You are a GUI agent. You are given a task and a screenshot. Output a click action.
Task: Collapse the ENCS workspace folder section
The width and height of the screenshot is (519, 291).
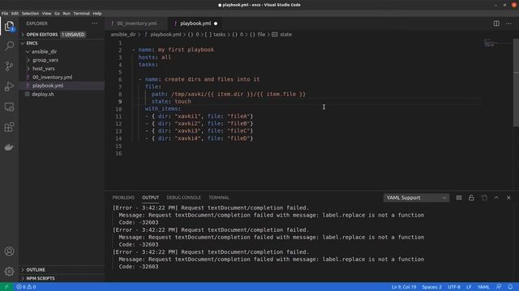[23, 43]
